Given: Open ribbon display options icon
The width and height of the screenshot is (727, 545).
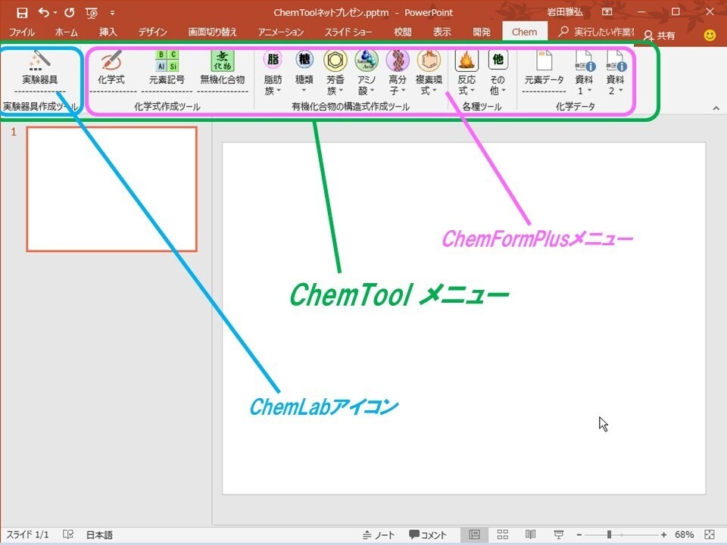Looking at the screenshot, I should point(607,12).
